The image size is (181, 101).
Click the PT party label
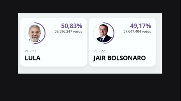point(27,51)
